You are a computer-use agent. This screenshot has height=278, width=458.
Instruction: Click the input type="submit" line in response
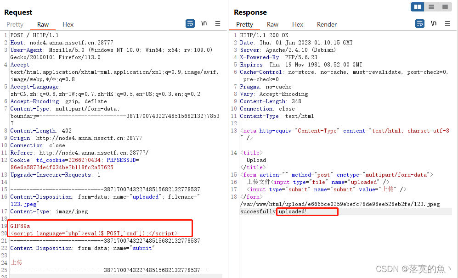pyautogui.click(x=327, y=189)
